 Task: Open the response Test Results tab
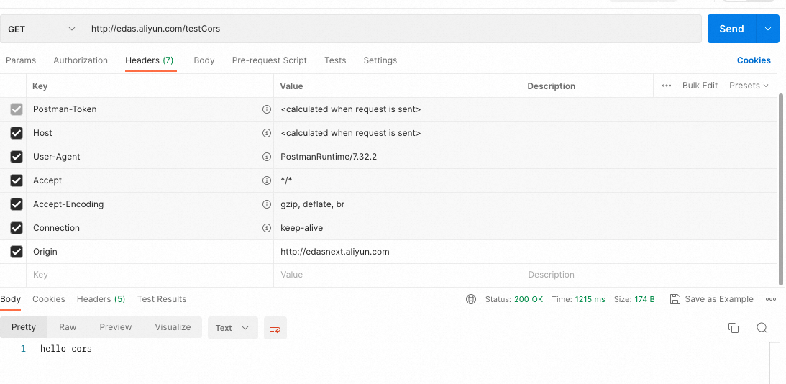click(162, 299)
